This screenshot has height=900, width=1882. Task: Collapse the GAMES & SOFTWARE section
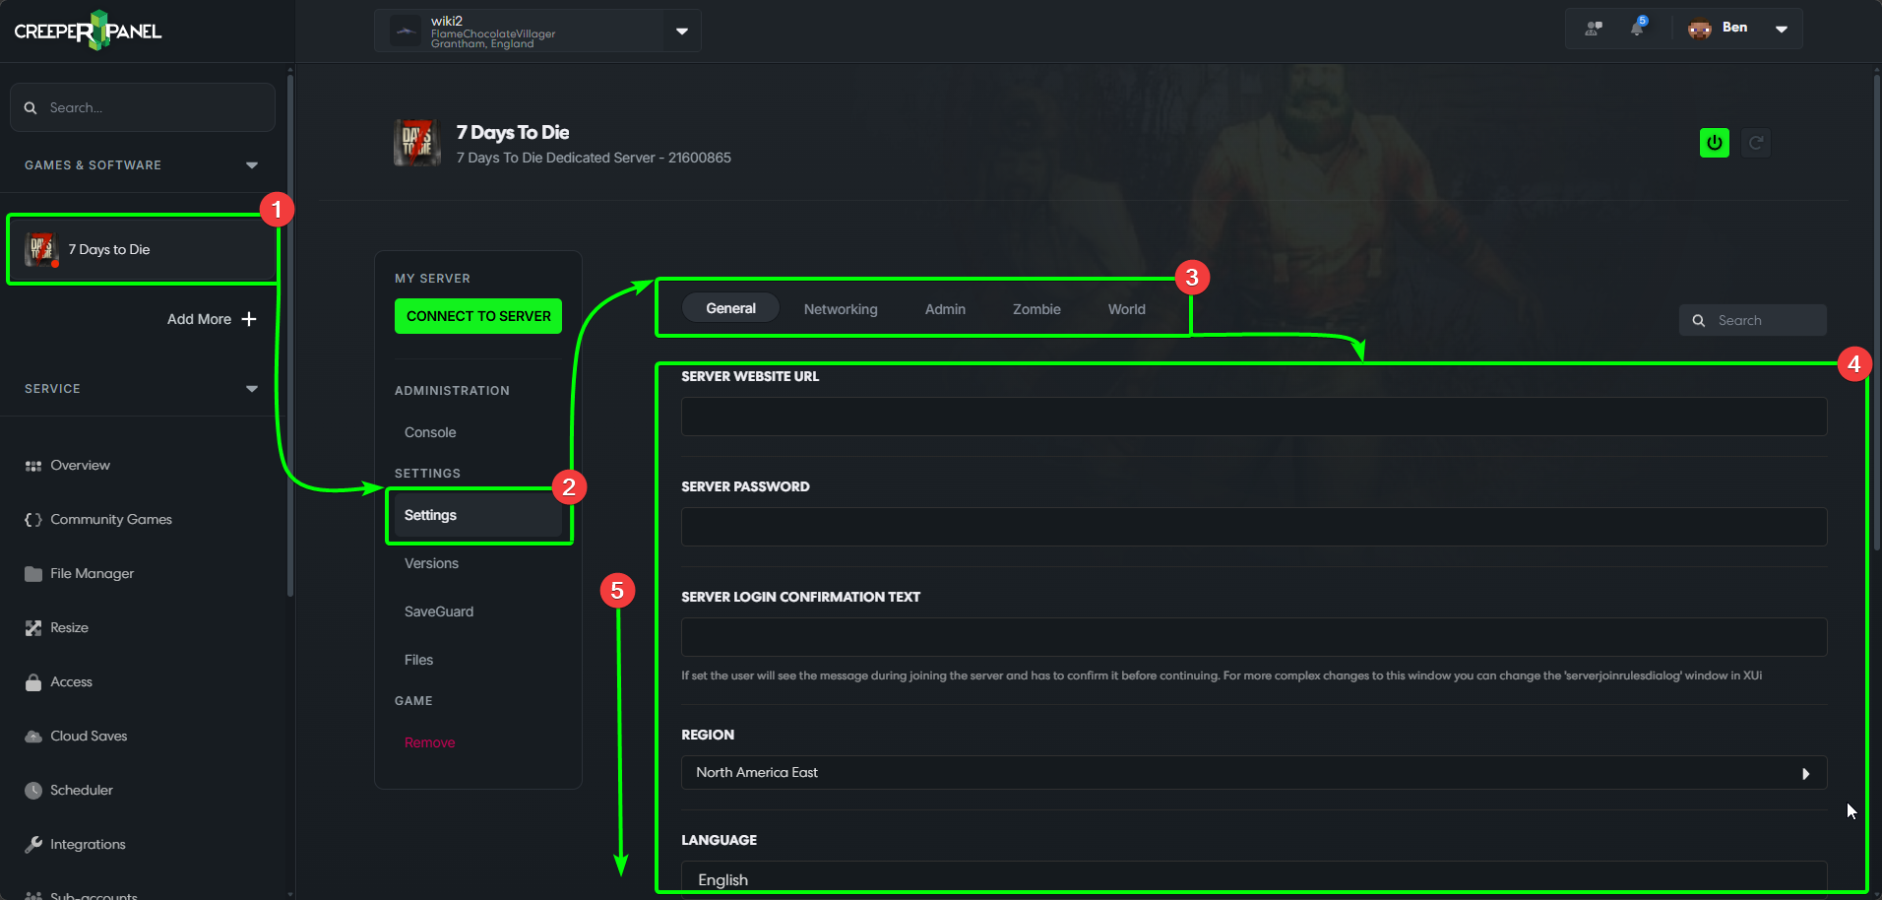pos(252,165)
